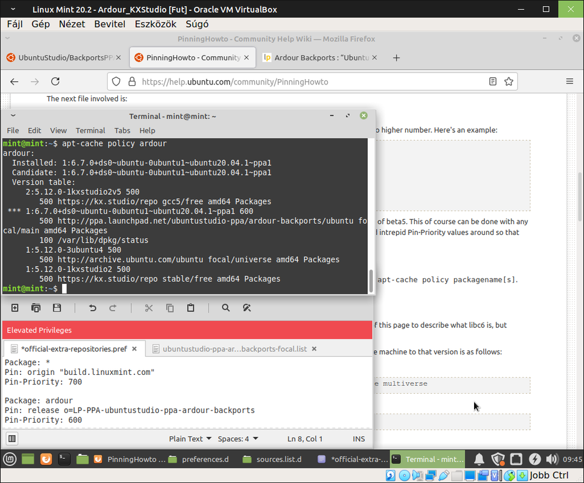Open Firefox tracking protection shield
584x483 pixels.
[x=116, y=82]
